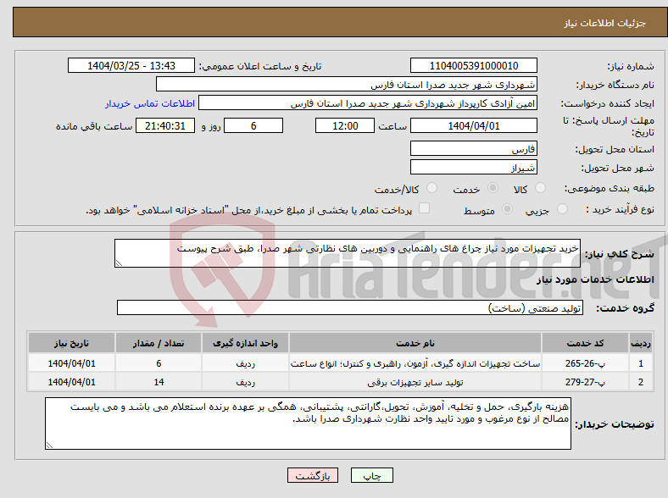Viewport: 668px width, 498px height.
Task: Select the جزیی purchase type radio
Action: [562, 208]
